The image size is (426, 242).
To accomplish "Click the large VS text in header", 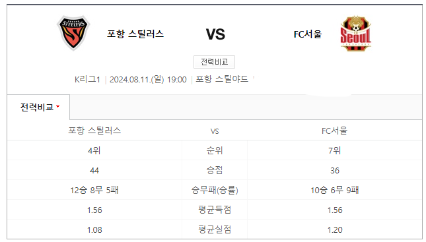I will point(215,34).
